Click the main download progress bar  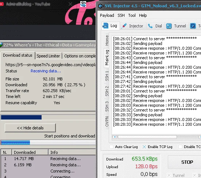coord(48,117)
